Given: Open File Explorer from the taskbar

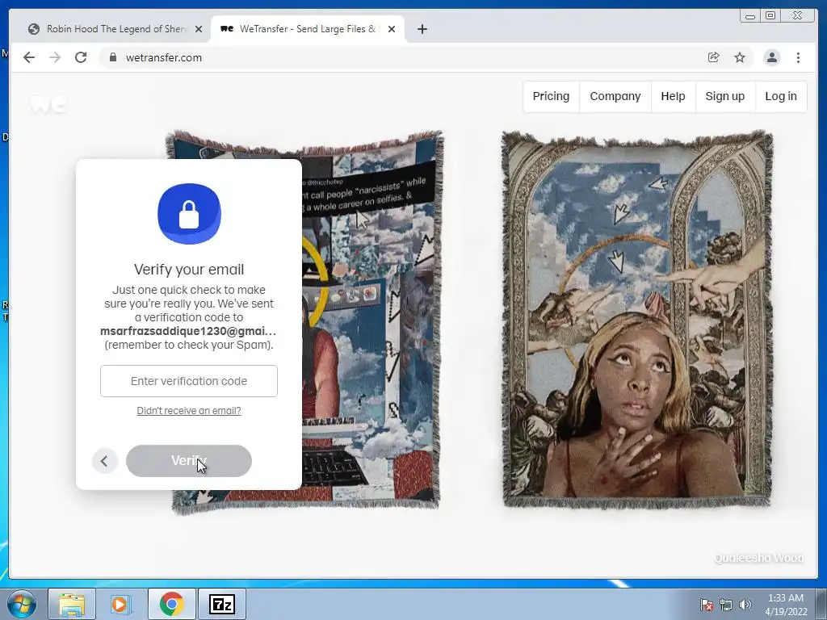Looking at the screenshot, I should pyautogui.click(x=72, y=604).
